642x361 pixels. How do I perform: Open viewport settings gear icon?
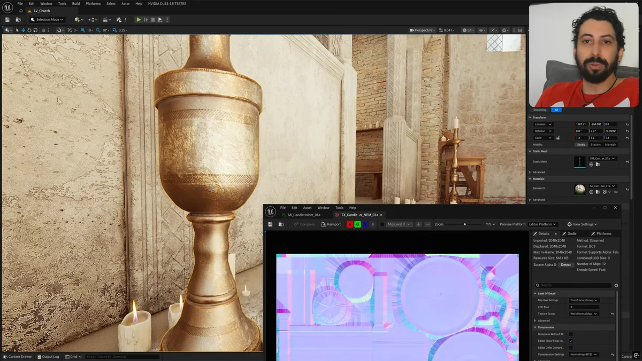pos(505,30)
